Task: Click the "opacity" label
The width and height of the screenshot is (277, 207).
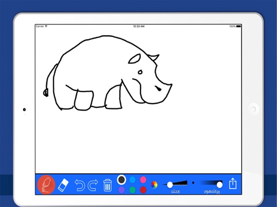Action: (x=212, y=191)
